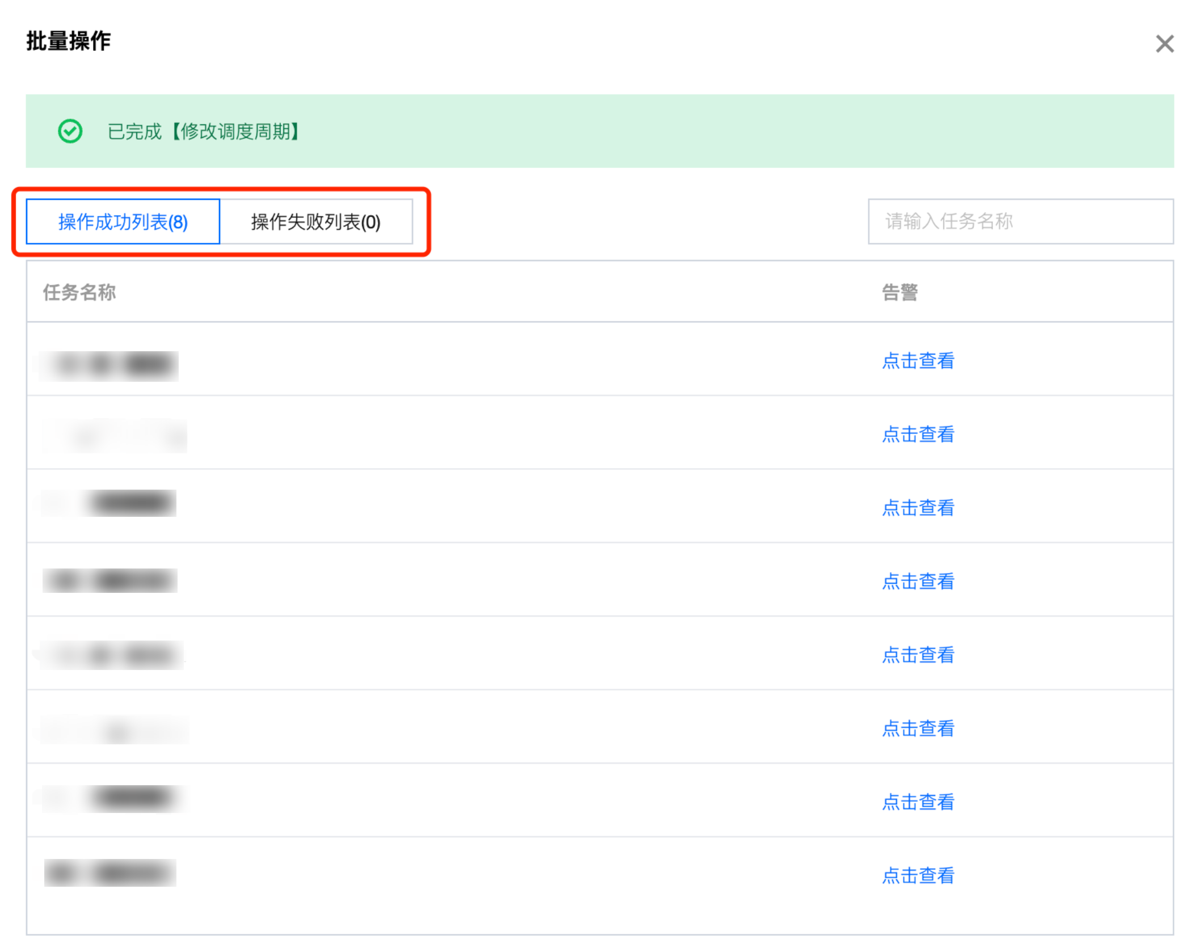Click the 任务名称 column header
The image size is (1196, 952).
point(79,292)
